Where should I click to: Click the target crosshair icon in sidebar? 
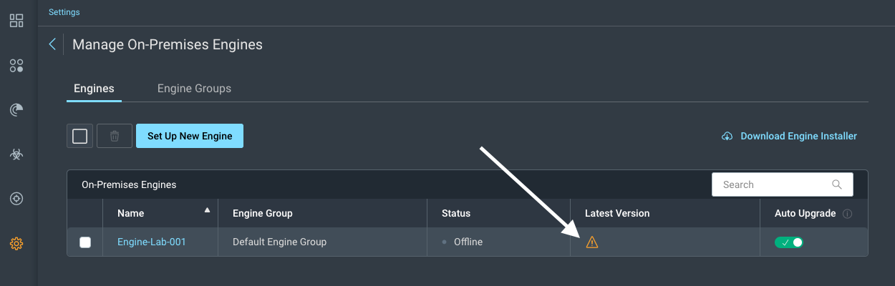pyautogui.click(x=16, y=199)
